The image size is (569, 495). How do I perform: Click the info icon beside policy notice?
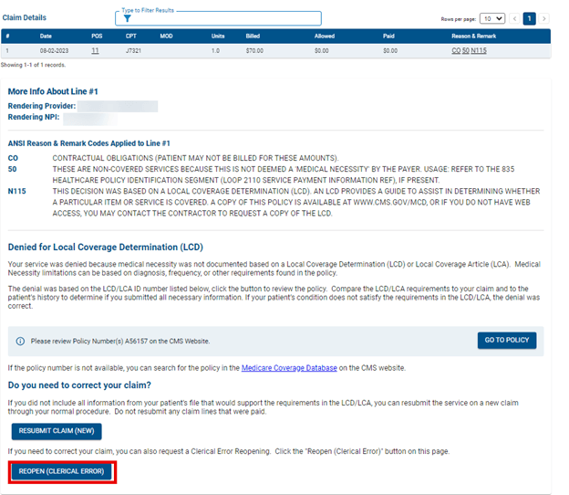pyautogui.click(x=21, y=341)
